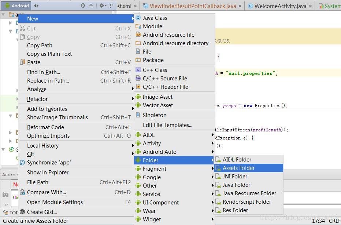Click the Image Asset Android icon

pos(138,97)
